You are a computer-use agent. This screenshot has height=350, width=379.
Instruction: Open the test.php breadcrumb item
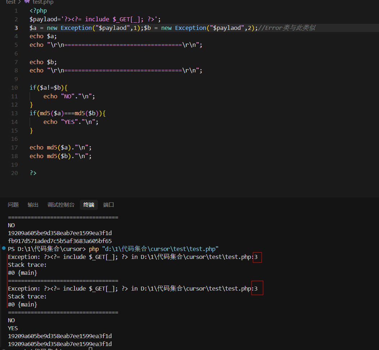pyautogui.click(x=43, y=2)
